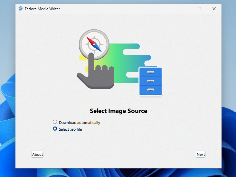
Task: Click the "Download automatically" label text
Action: (79, 123)
